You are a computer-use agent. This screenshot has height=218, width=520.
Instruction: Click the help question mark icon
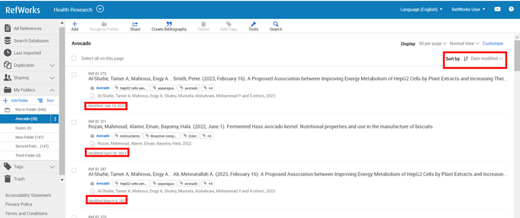point(511,9)
